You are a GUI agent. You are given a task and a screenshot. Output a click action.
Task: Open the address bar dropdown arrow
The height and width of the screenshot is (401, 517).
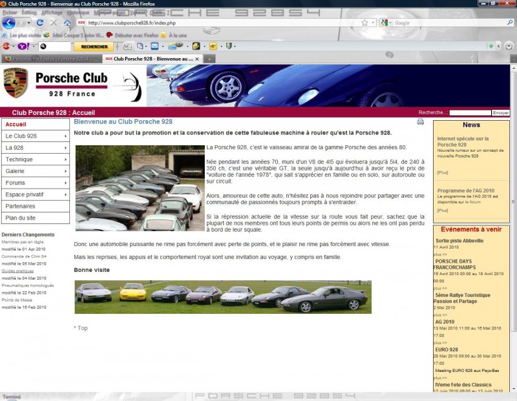[373, 23]
